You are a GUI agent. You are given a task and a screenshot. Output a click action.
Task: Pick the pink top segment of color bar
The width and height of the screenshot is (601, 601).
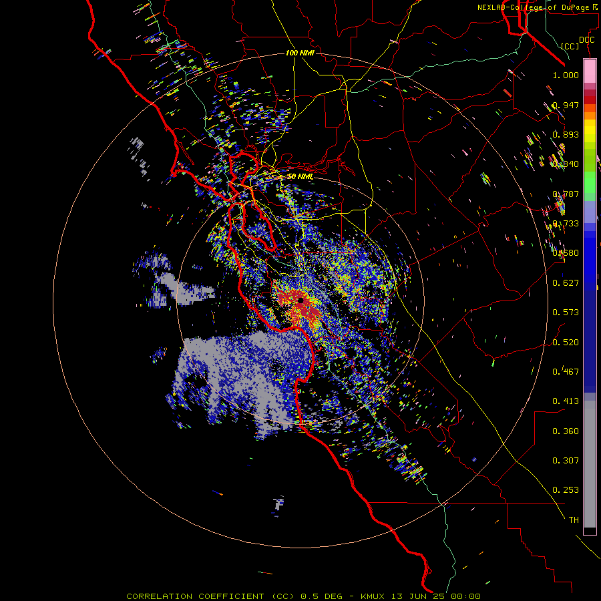tap(590, 71)
